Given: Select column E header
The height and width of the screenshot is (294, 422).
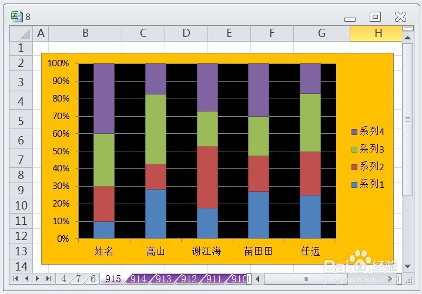Looking at the screenshot, I should [229, 33].
